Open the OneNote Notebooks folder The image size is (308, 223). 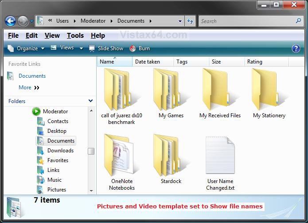click(122, 156)
